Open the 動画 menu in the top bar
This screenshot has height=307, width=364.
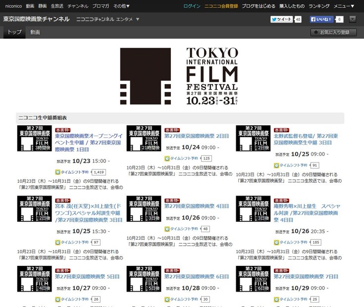pyautogui.click(x=30, y=6)
